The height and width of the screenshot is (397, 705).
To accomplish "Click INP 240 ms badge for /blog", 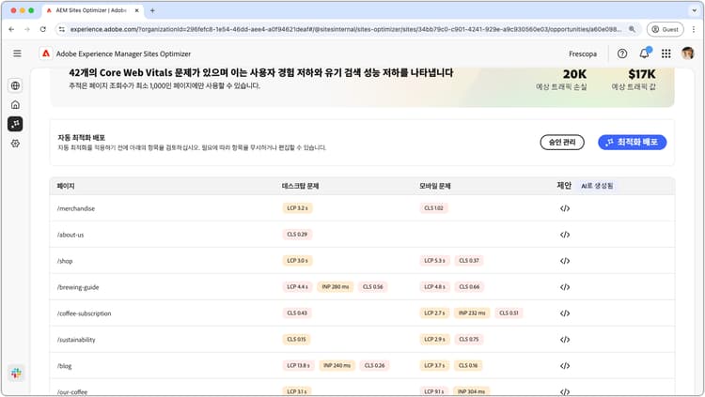I will [337, 366].
